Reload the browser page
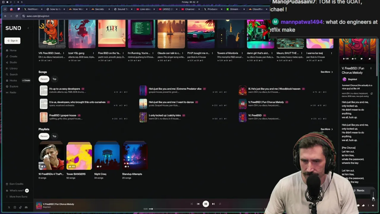This screenshot has width=380, height=214. tap(17, 16)
